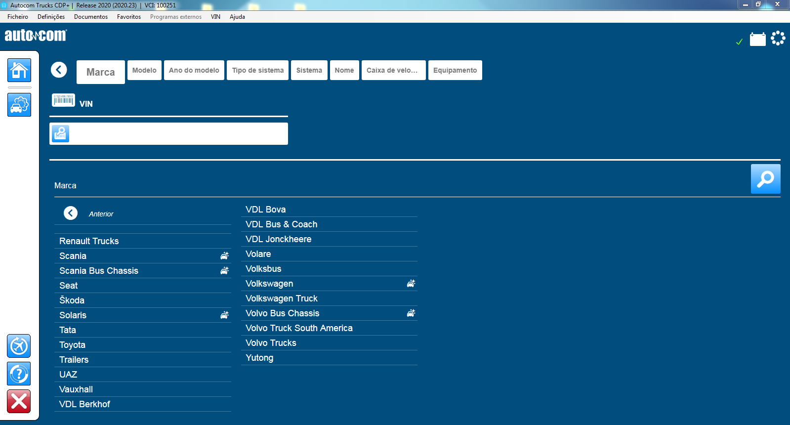Select Volkswagen brand entry

269,284
